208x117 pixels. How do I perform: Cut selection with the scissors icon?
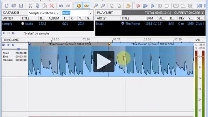point(30,6)
